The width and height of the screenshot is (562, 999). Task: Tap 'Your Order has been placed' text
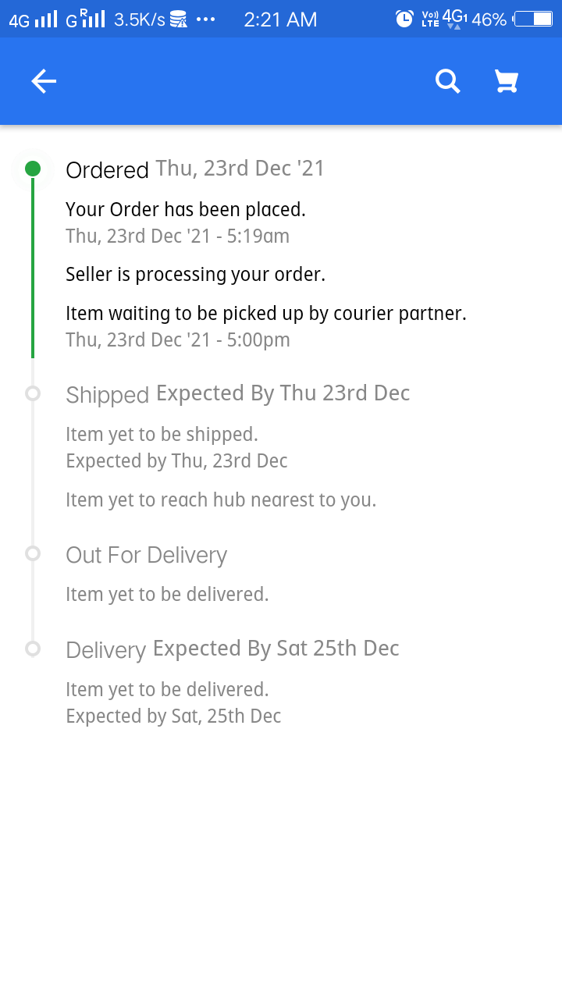tap(186, 209)
